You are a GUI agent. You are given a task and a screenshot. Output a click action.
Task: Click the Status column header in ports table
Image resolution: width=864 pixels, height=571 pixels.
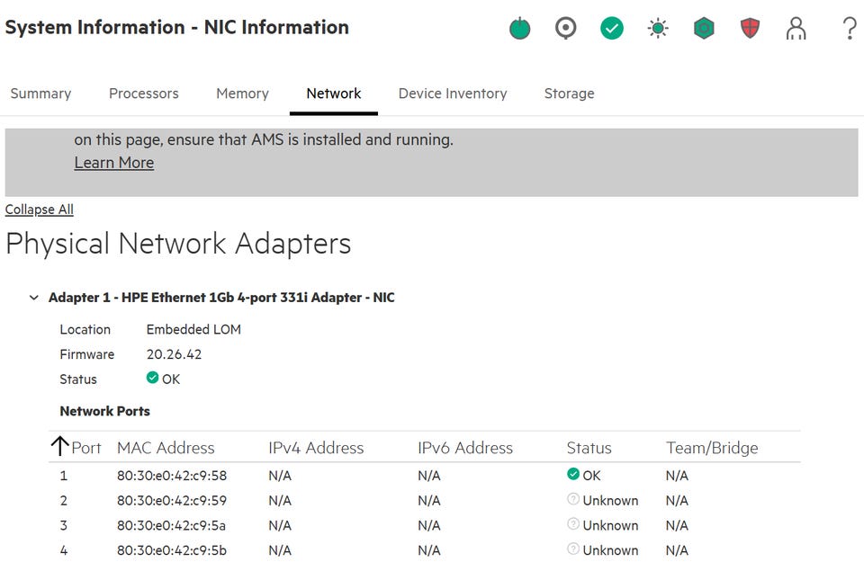(x=589, y=448)
